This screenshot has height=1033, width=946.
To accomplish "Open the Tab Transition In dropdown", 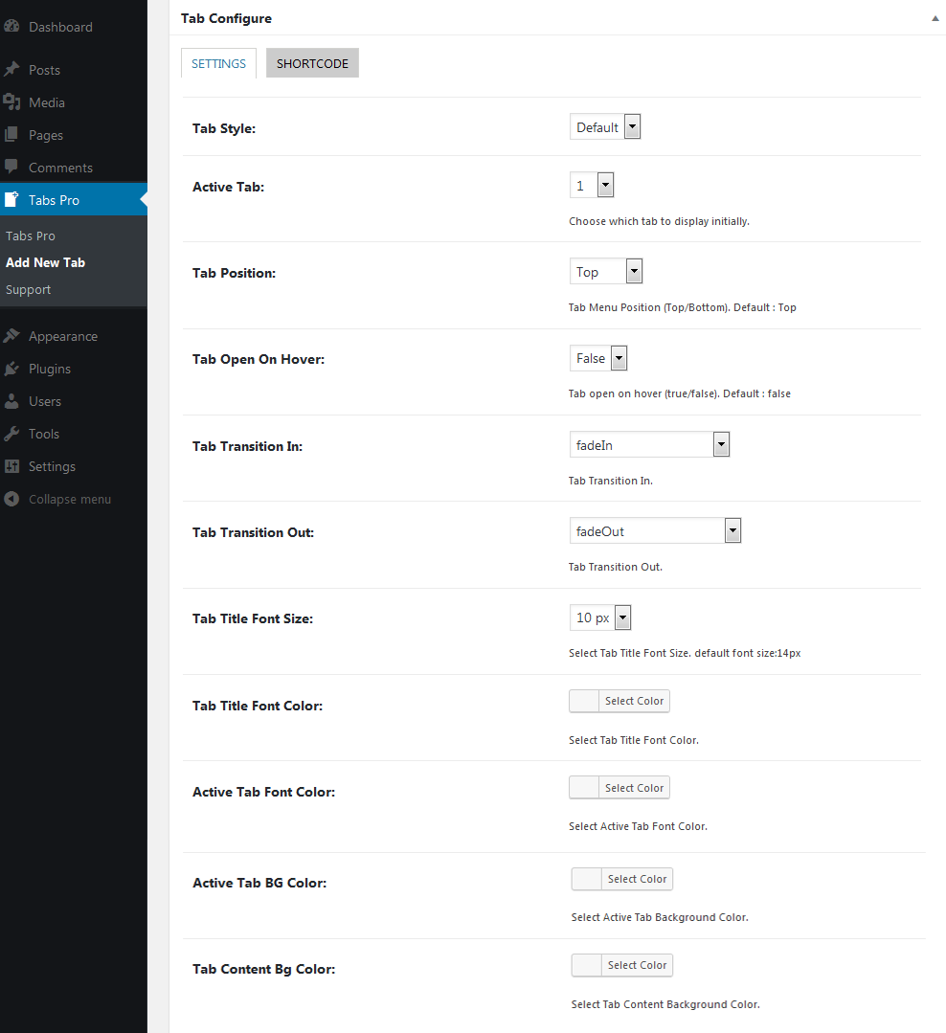I will click(x=649, y=444).
